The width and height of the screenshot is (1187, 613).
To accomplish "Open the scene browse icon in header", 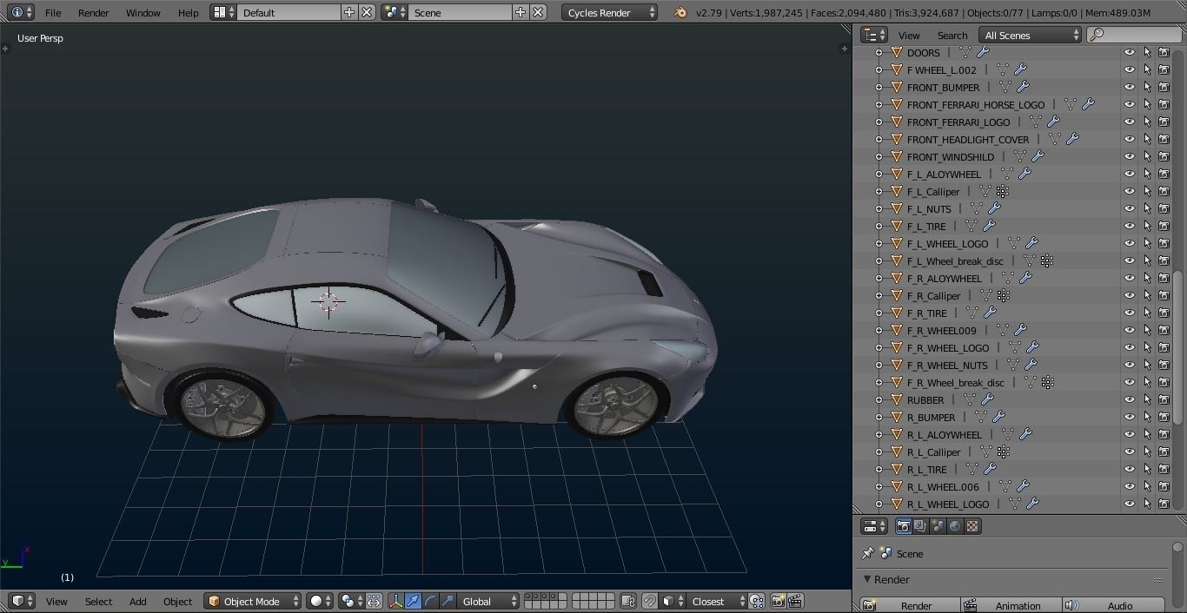I will (395, 12).
